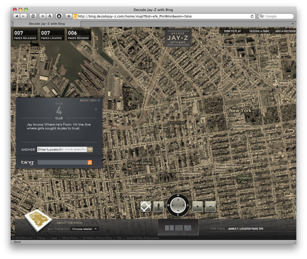Viewport: 307px width, 259px height.
Task: Click the Decoded book cover thumbnail
Action: pos(38,220)
